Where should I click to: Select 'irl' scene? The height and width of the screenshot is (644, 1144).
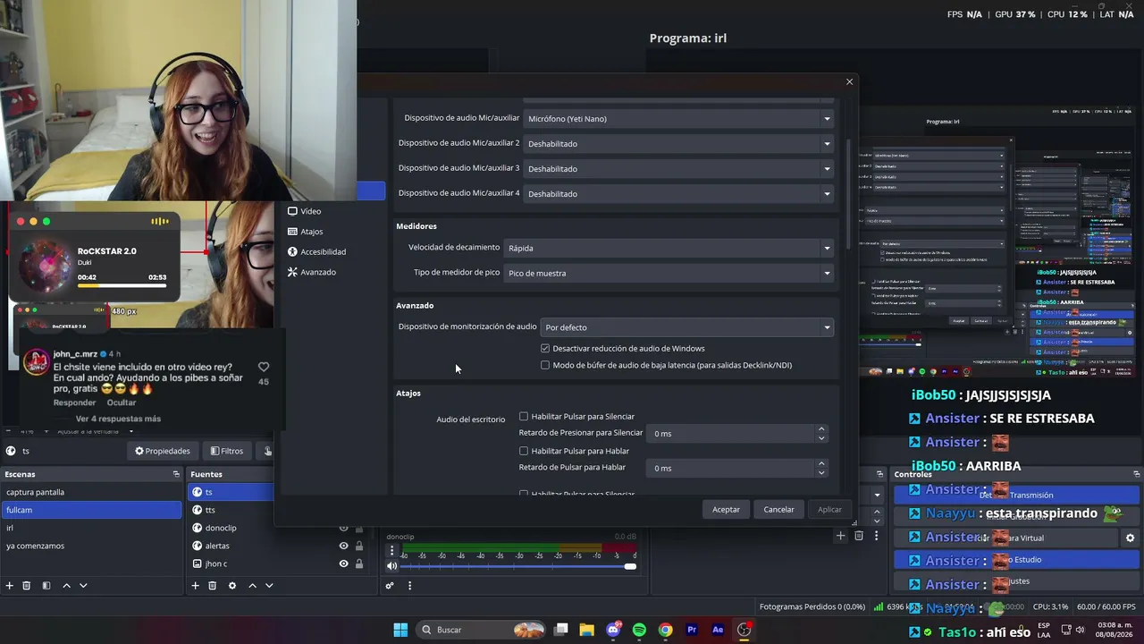91,528
